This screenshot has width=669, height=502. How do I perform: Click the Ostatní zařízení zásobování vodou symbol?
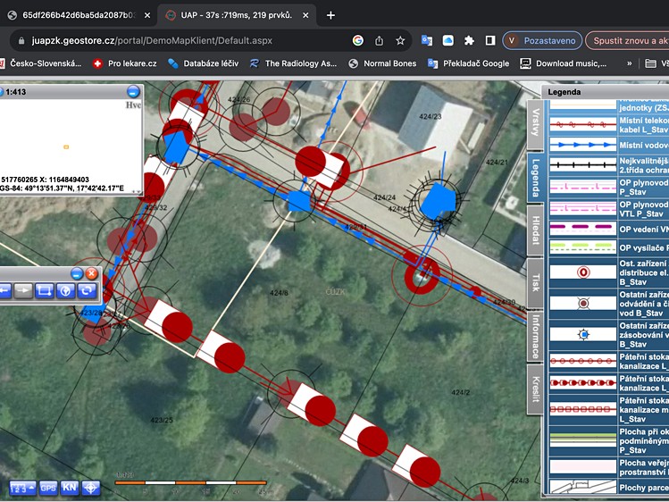(x=583, y=334)
